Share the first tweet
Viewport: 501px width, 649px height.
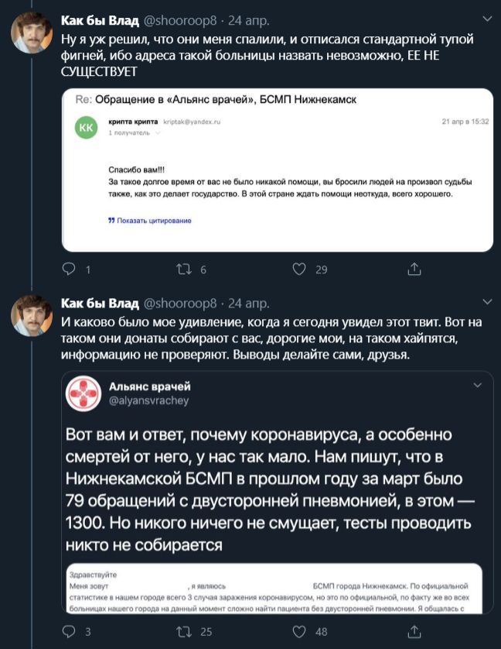click(x=414, y=270)
